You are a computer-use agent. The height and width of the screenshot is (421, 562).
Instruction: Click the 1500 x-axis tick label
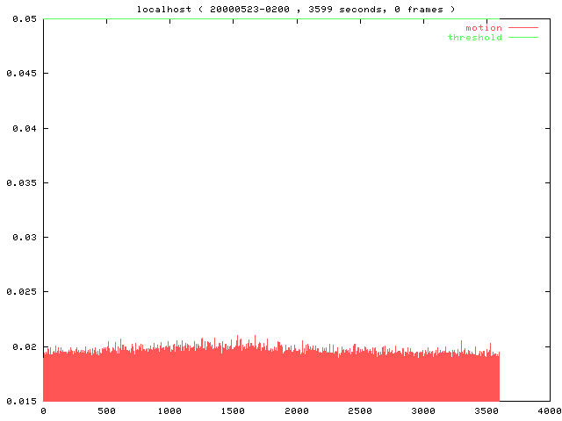(233, 411)
